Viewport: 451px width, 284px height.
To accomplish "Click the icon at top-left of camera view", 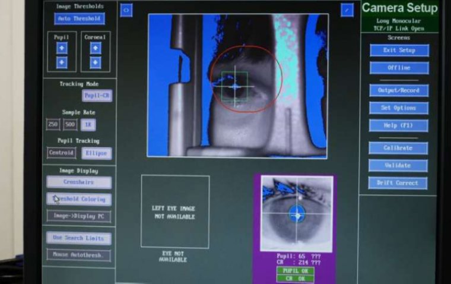I will 126,11.
